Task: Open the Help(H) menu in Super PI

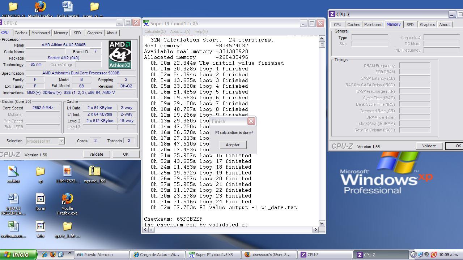Action: [201, 31]
